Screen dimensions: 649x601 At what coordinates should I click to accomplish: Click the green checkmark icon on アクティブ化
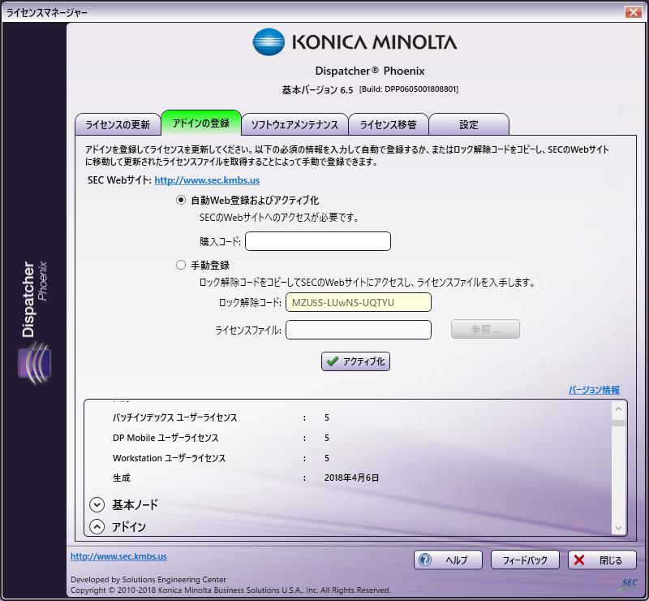click(x=333, y=361)
